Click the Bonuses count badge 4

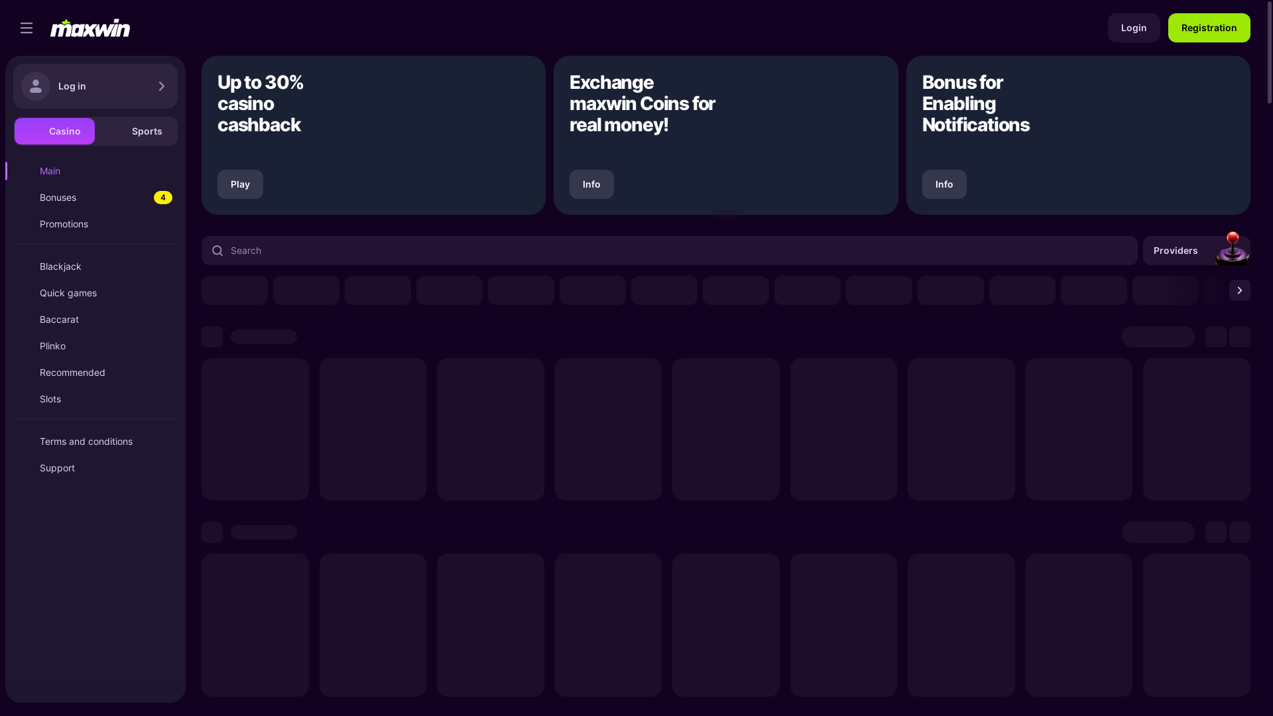163,198
